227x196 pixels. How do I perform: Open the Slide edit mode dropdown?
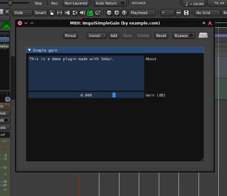point(22,13)
